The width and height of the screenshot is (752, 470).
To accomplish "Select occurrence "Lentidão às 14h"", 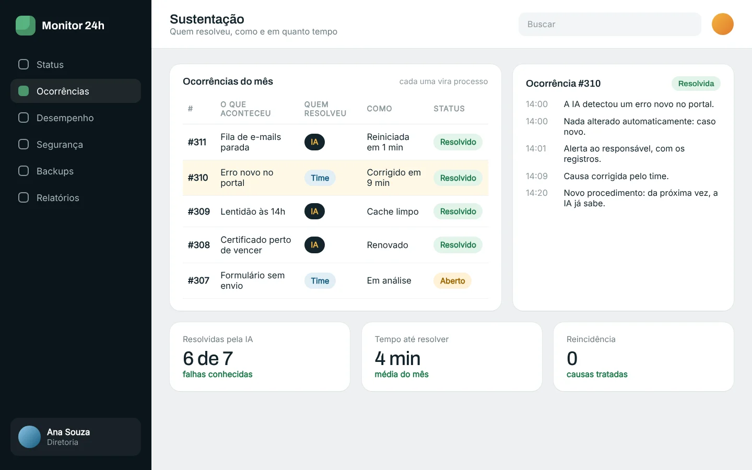I will click(x=335, y=211).
